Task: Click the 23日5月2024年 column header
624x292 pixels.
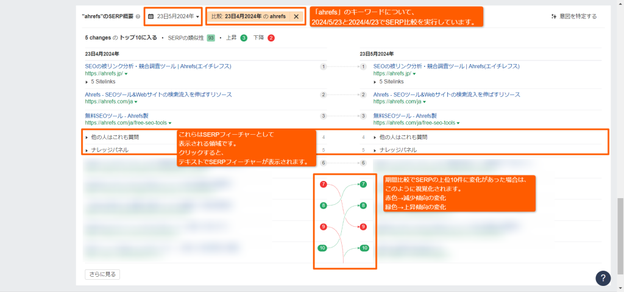Action: tap(377, 54)
